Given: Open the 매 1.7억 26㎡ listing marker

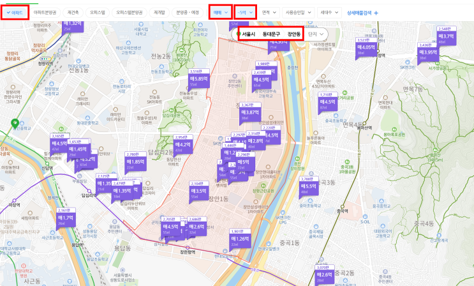Looking at the screenshot, I should [x=65, y=217].
